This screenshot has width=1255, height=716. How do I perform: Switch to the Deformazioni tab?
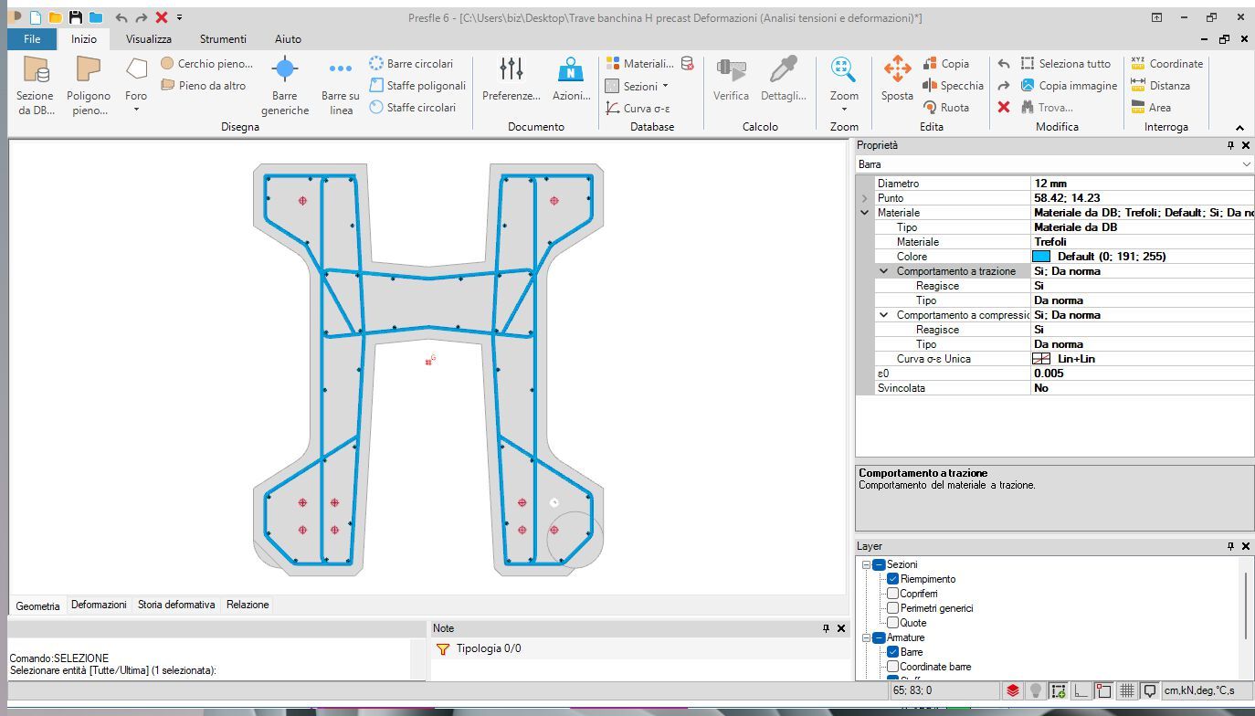(x=99, y=605)
